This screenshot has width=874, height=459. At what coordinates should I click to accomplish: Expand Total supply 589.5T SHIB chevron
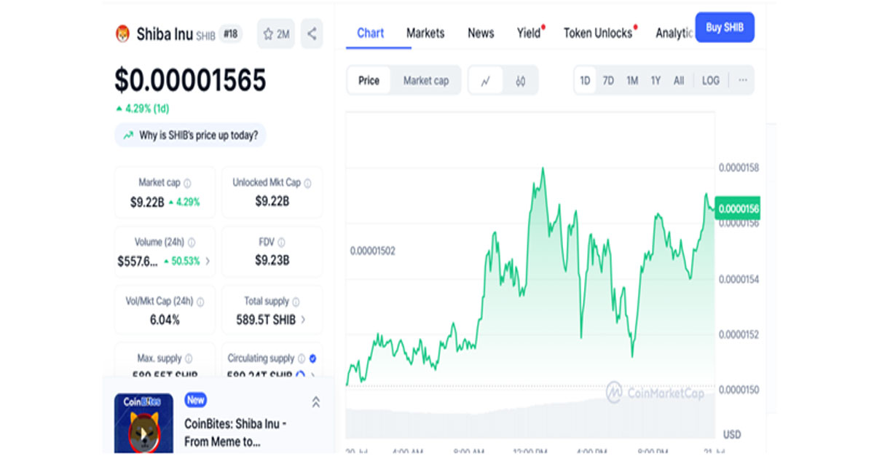coord(303,319)
